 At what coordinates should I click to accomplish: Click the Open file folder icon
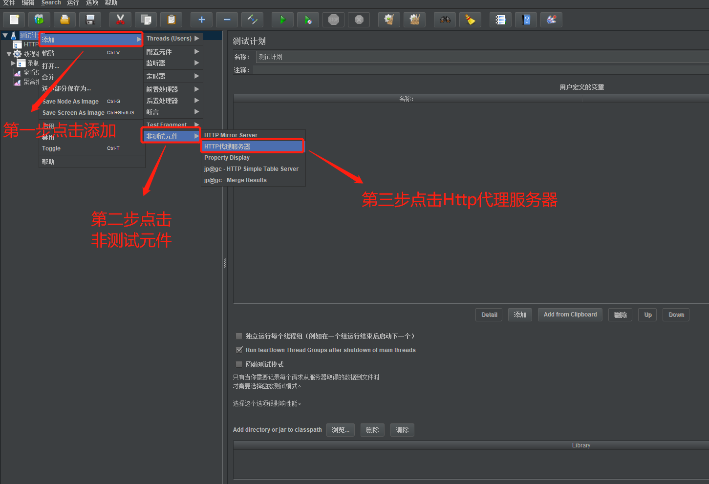(65, 20)
